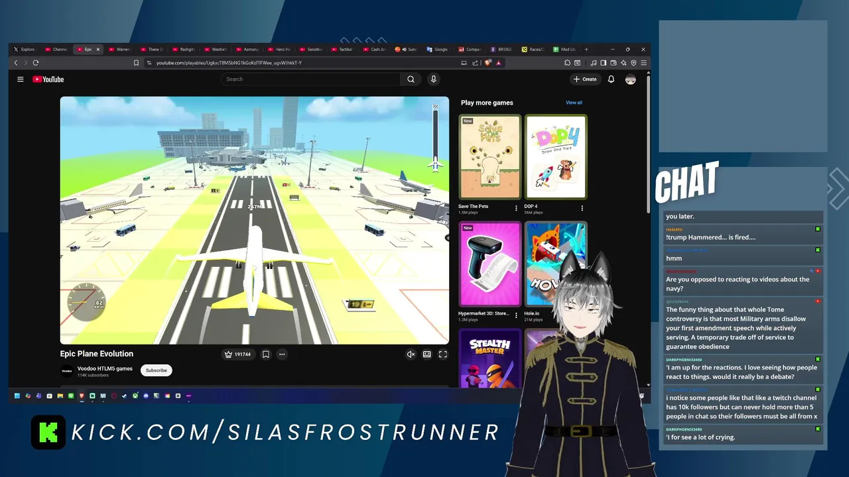The image size is (849, 477).
Task: Start voice search with the microphone icon
Action: click(433, 79)
